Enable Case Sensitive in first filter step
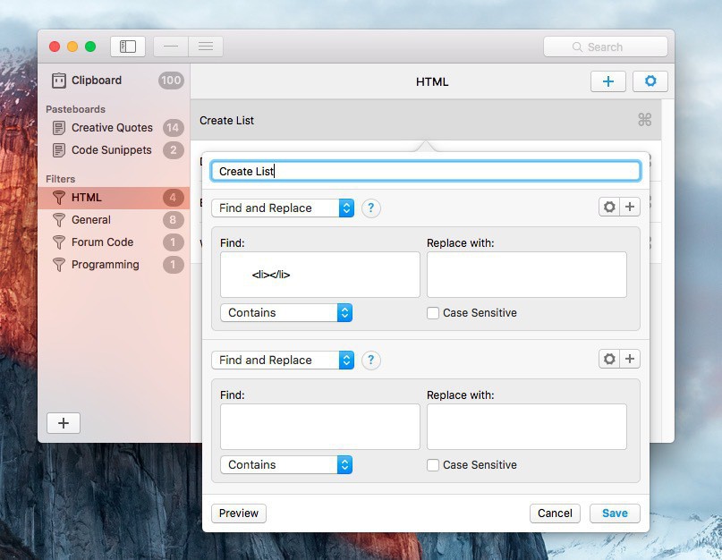Viewport: 722px width, 560px height. click(433, 313)
